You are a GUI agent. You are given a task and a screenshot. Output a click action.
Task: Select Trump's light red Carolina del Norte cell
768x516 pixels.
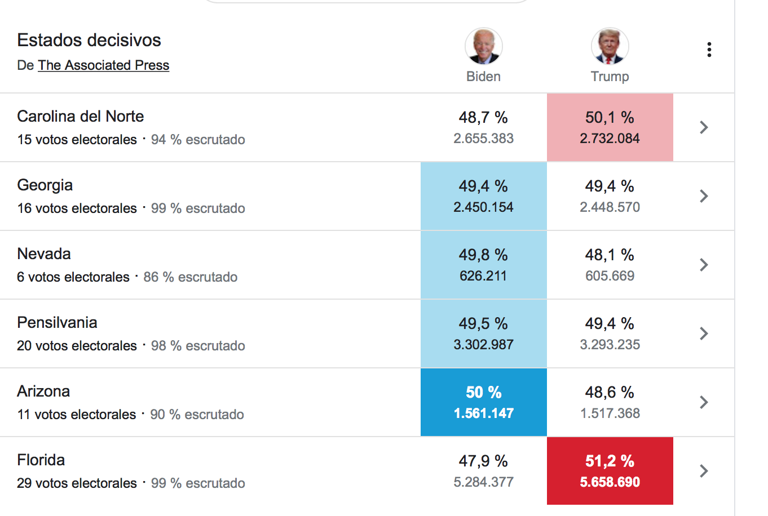pos(610,127)
